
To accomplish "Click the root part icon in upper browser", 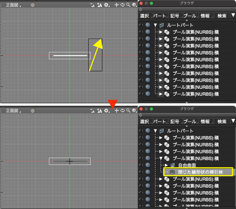I will point(162,25).
